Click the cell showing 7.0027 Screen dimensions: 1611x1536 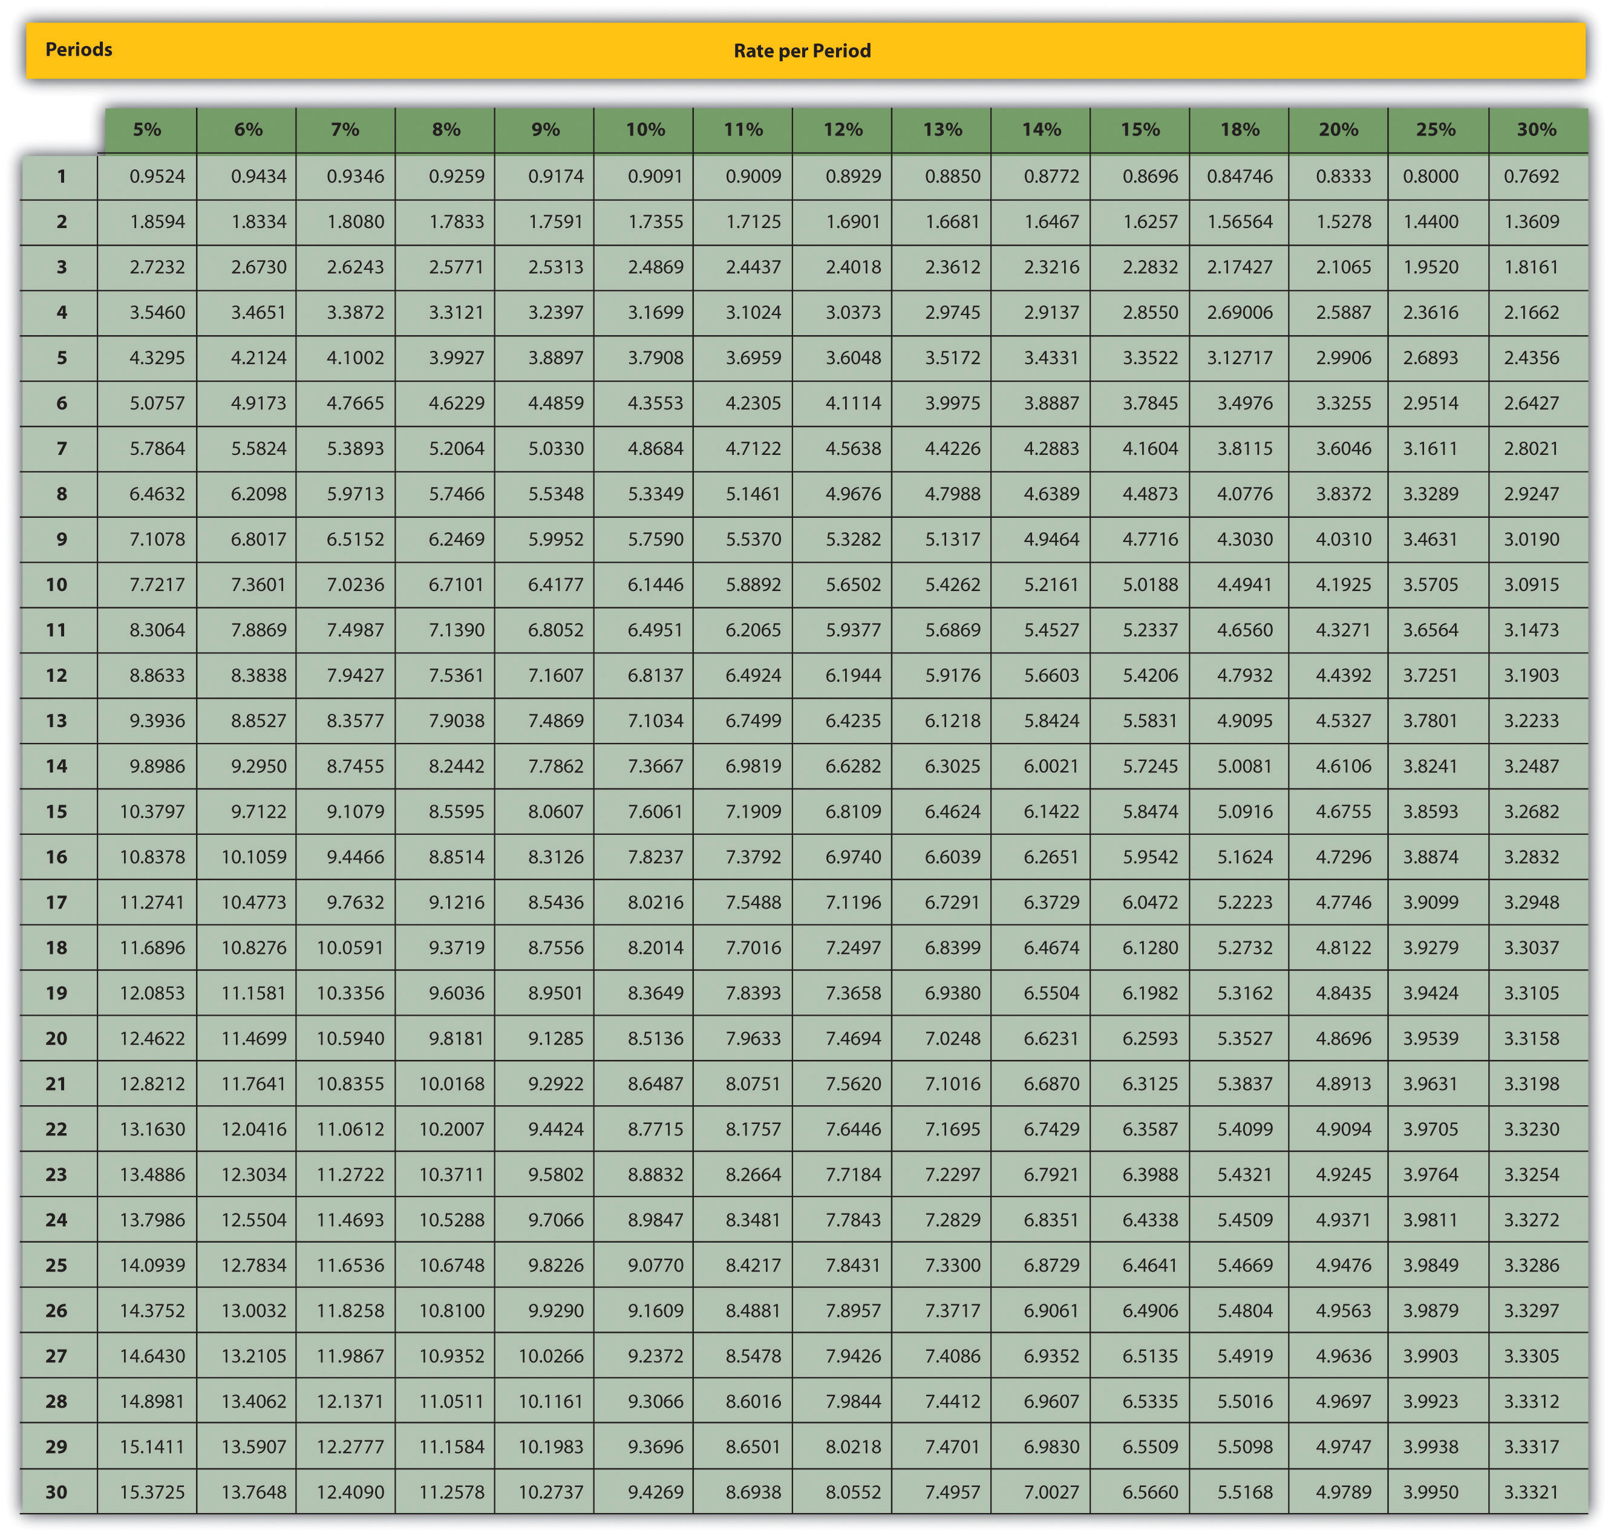point(1051,1492)
